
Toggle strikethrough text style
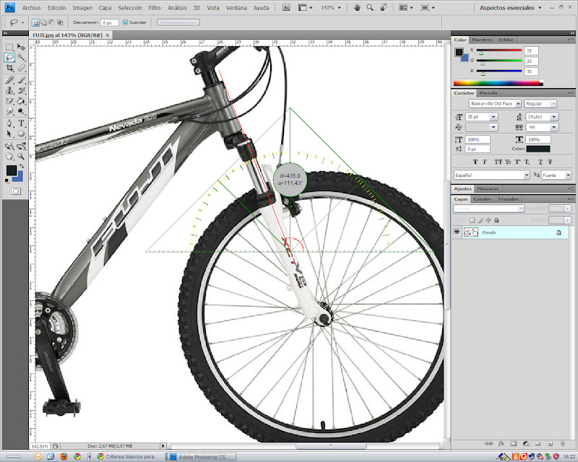550,162
